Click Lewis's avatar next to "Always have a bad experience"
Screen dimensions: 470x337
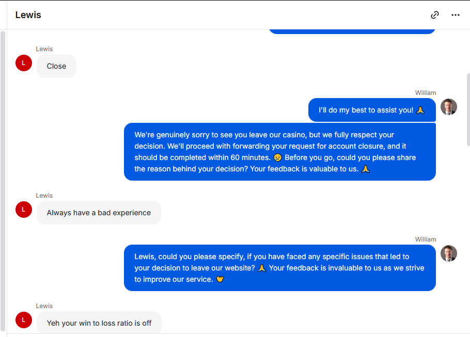(24, 210)
